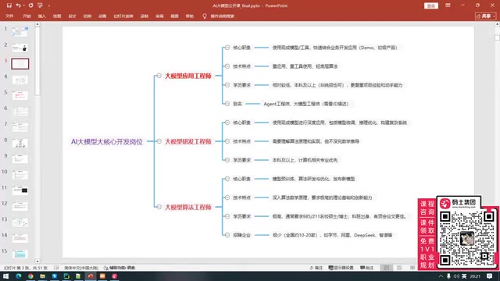Select slide 11 thumbnail
Viewport: 500px width, 281px height.
point(20,190)
